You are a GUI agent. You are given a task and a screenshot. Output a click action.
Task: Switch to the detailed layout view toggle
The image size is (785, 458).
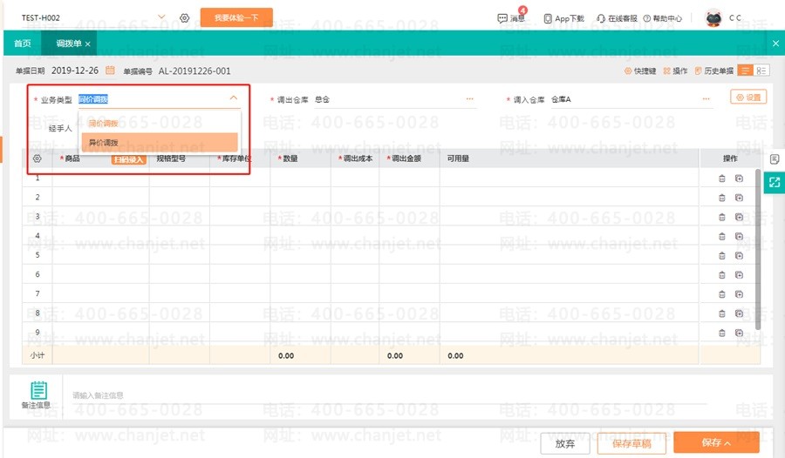(x=761, y=71)
